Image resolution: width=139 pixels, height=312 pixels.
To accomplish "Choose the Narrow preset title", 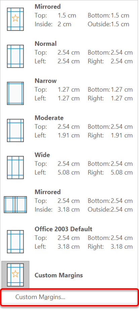I will click(x=46, y=81).
